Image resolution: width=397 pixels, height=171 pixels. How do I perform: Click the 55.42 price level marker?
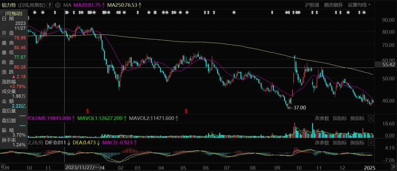(384, 64)
